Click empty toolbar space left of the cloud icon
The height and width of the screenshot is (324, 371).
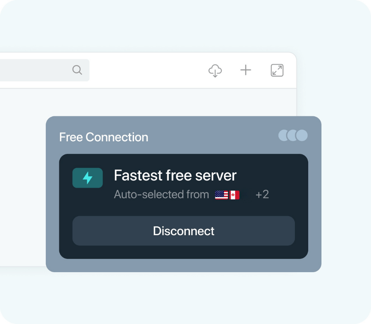[x=148, y=70]
